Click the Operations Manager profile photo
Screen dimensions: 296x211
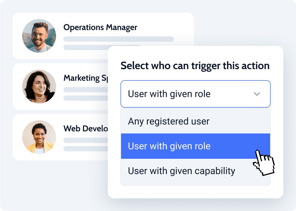click(39, 36)
